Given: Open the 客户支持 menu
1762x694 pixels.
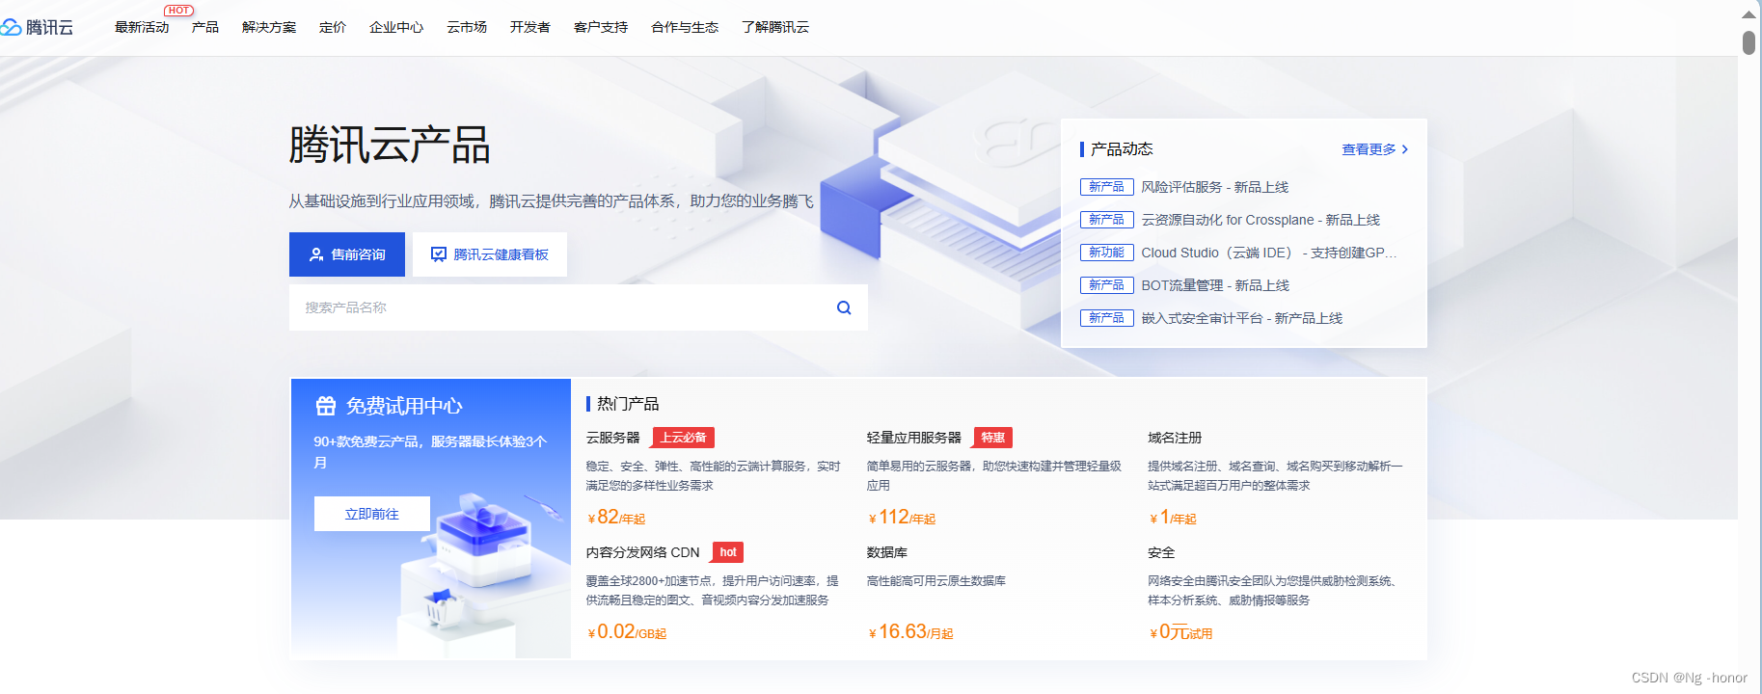Looking at the screenshot, I should click(601, 27).
